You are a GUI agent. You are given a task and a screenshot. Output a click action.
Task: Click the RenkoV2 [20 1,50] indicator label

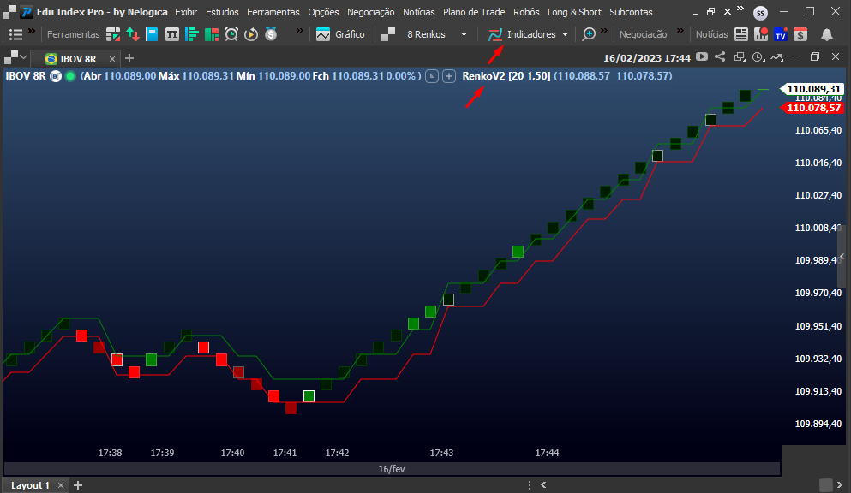[506, 76]
